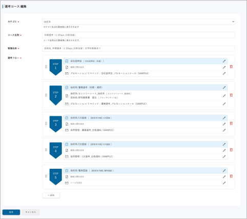This screenshot has width=247, height=219.
Task: Edit Step 5's mail settings row
Action: click(224, 183)
